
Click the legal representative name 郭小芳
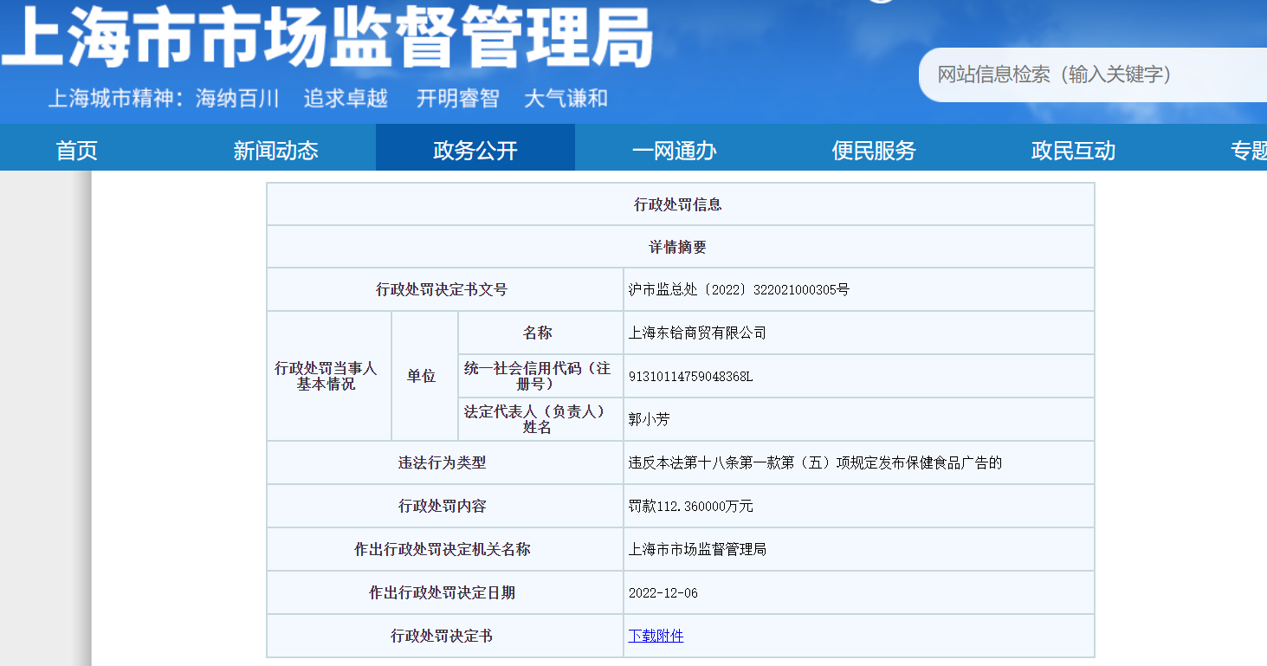pos(649,419)
